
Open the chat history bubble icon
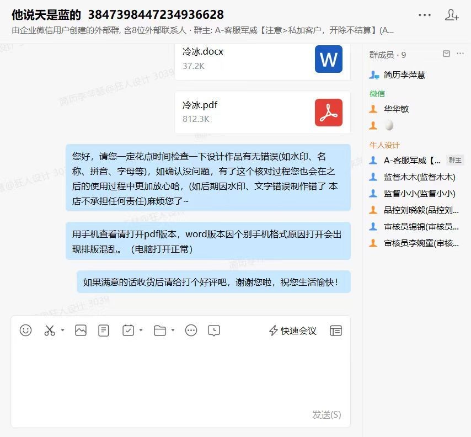[213, 331]
